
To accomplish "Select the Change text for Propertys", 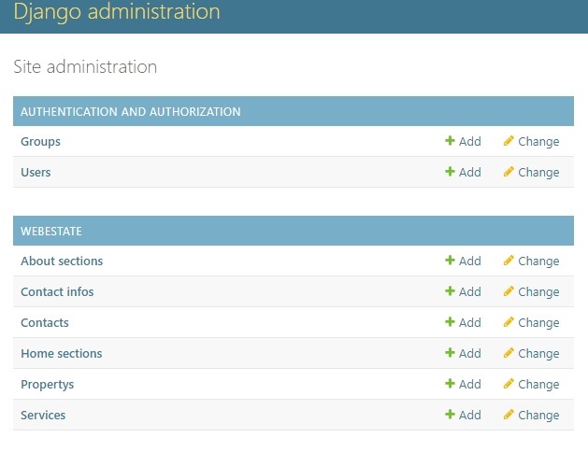I will pyautogui.click(x=538, y=385).
